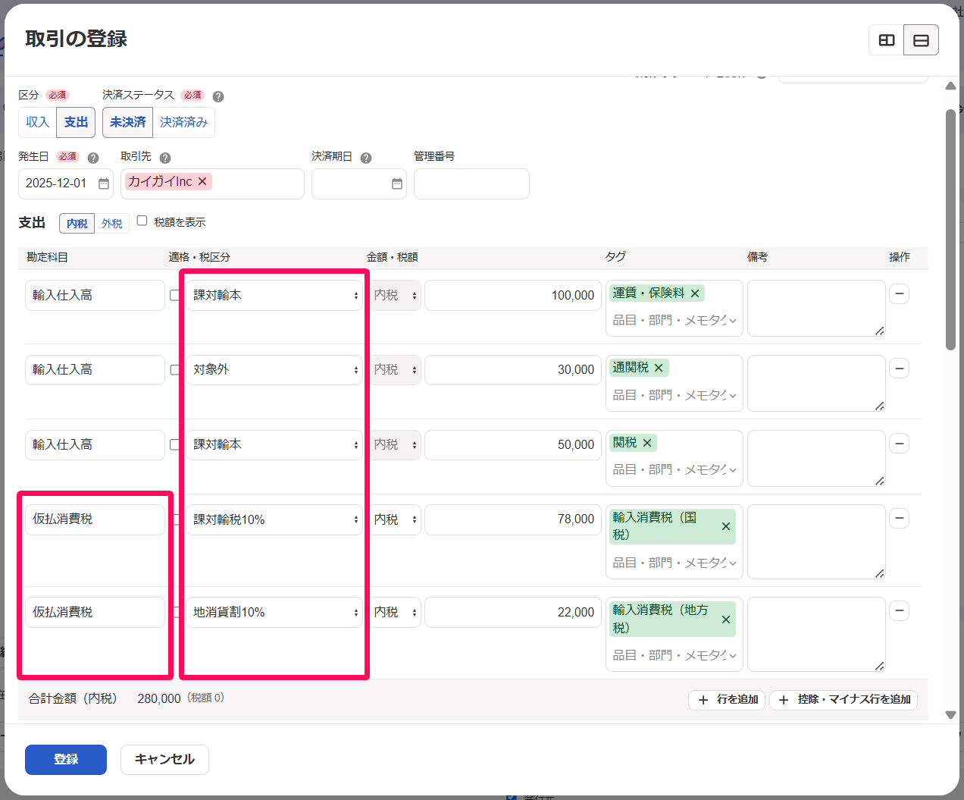Remove カイガイInc partner tag

202,181
